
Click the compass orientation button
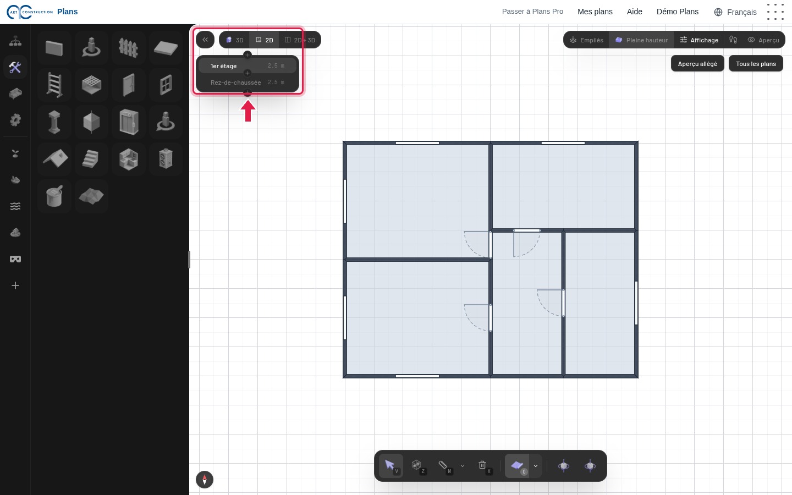tap(205, 480)
